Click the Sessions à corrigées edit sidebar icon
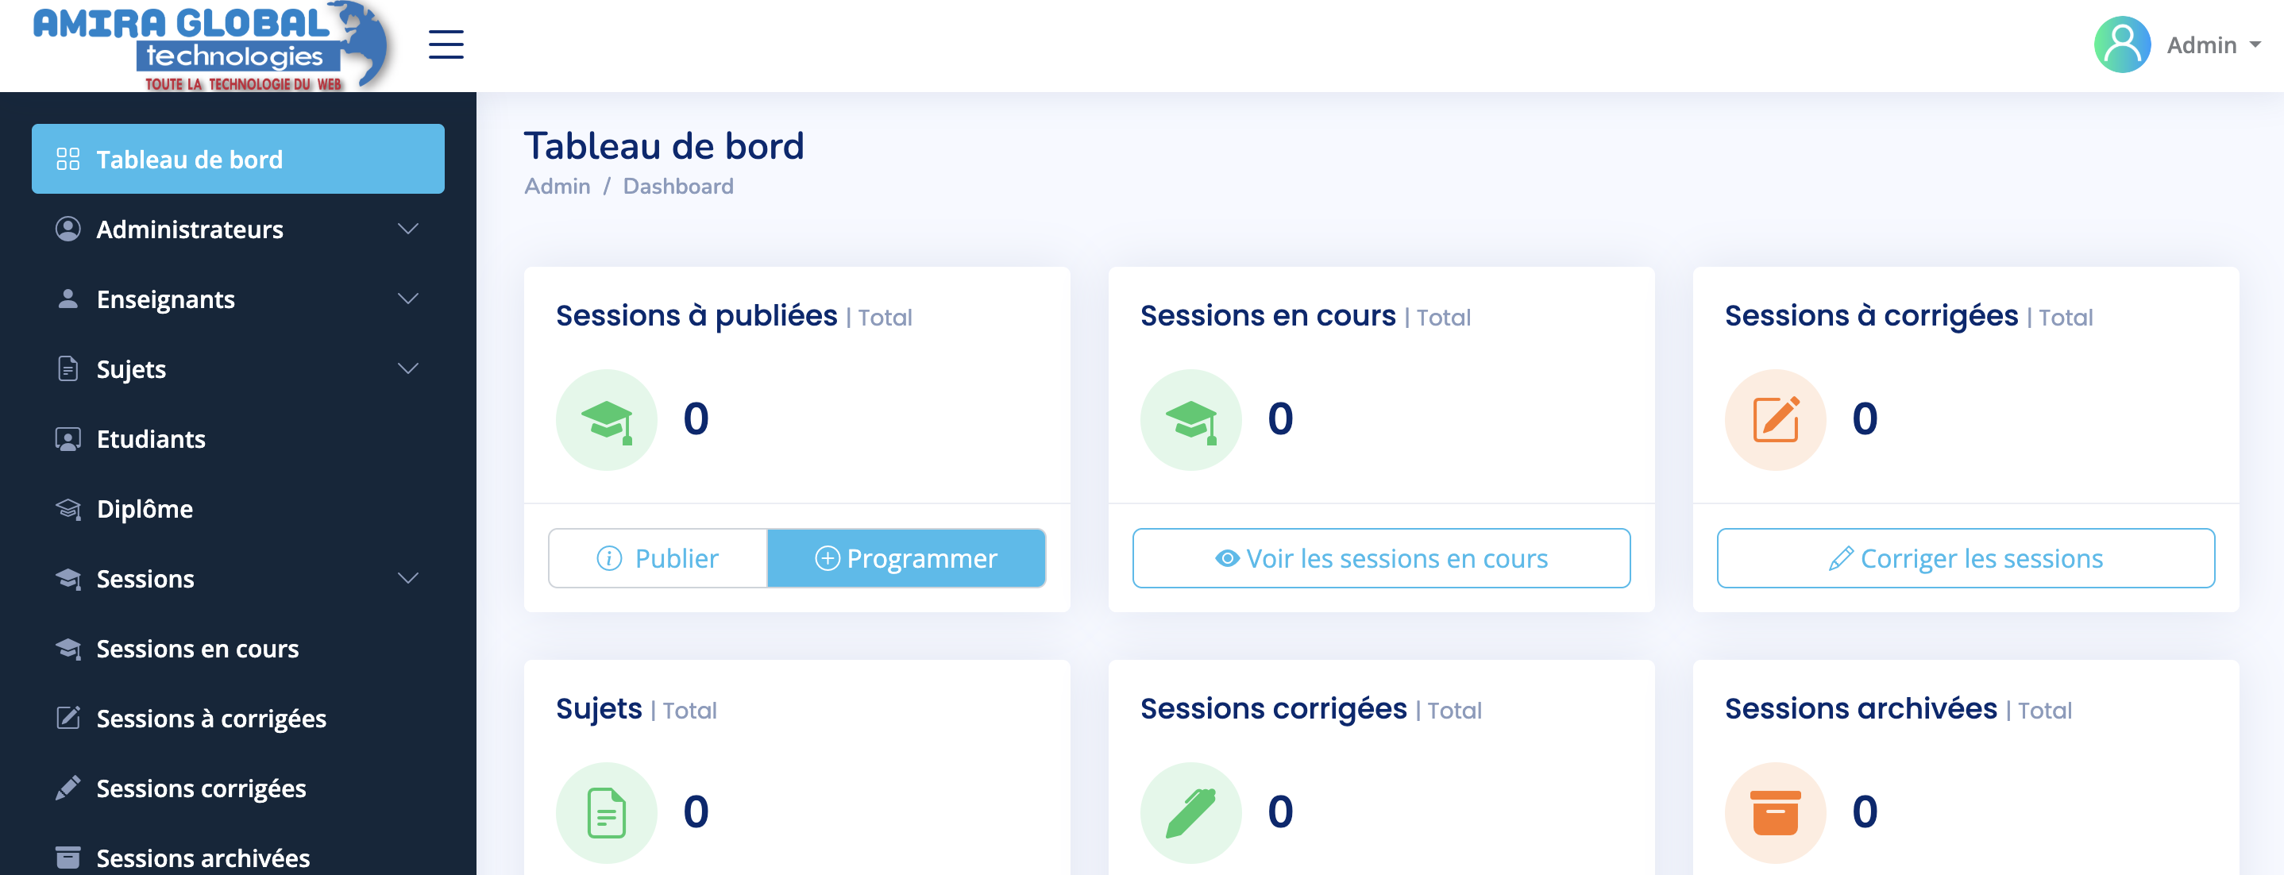The width and height of the screenshot is (2284, 875). pyautogui.click(x=68, y=718)
